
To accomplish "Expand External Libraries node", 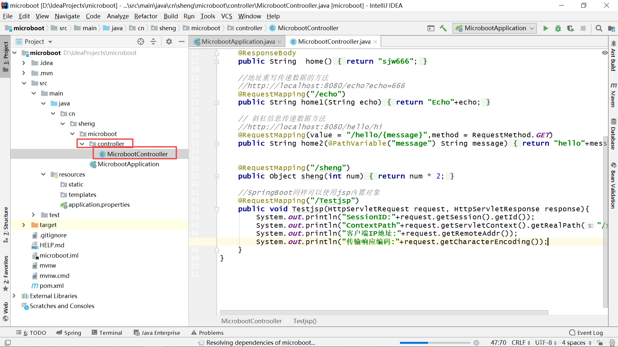I will pyautogui.click(x=14, y=296).
